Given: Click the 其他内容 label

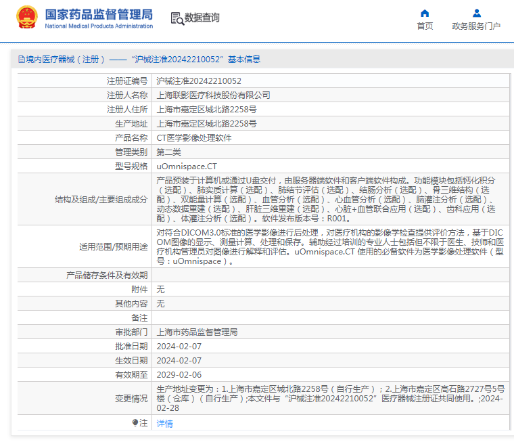Looking at the screenshot, I should coord(131,303).
